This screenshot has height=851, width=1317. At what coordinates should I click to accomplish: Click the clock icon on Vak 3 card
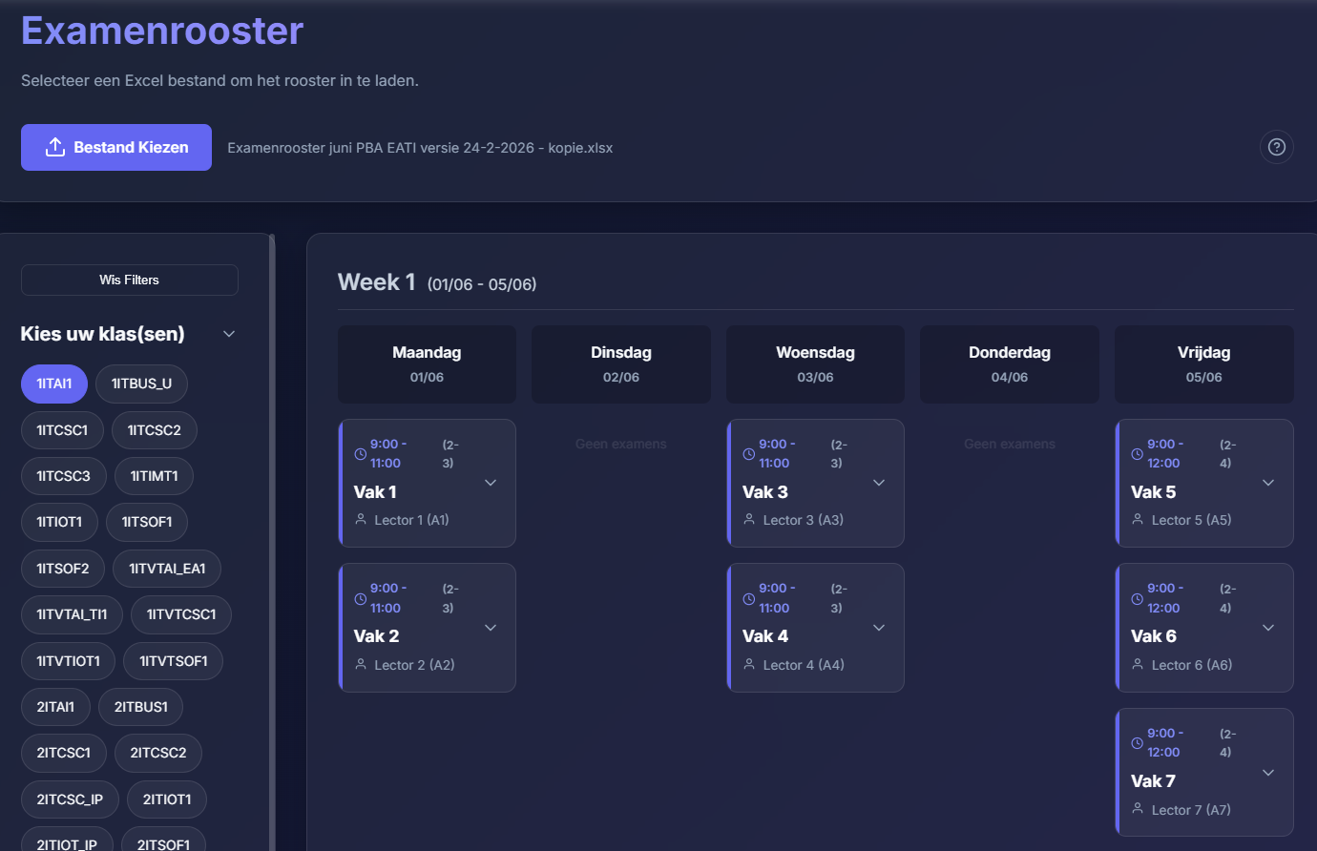(x=749, y=454)
